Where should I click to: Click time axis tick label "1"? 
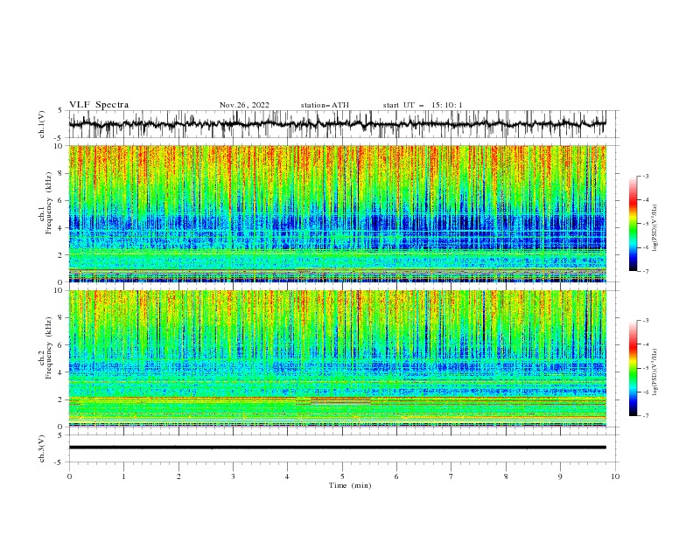click(123, 476)
